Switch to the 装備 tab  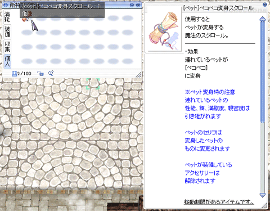[7, 32]
